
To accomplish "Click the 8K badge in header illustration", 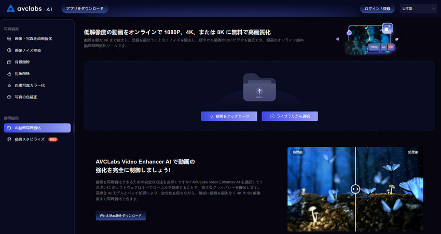I will point(391,47).
